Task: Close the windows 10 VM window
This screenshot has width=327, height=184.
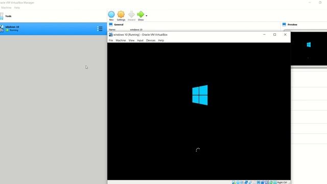Action: [285, 35]
